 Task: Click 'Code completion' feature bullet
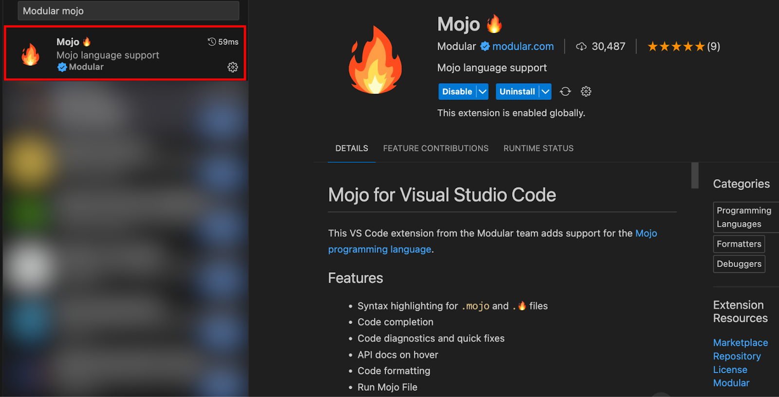pos(395,322)
